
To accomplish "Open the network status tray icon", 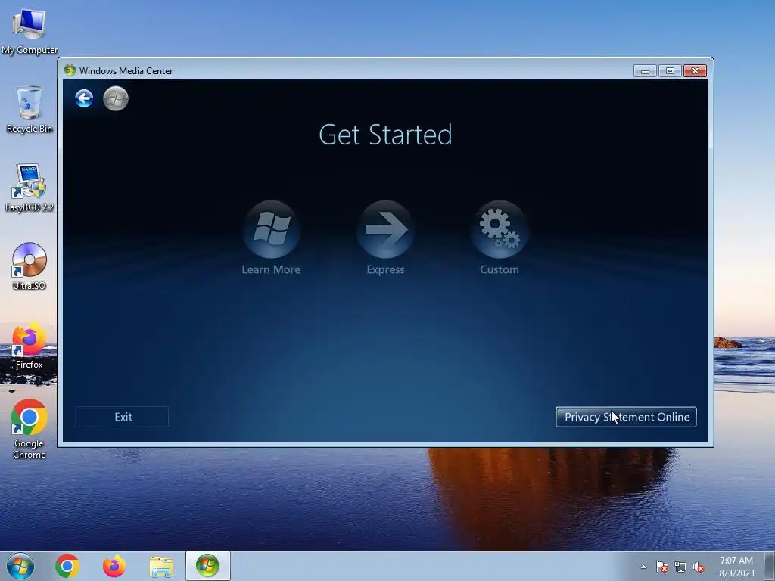I will [x=680, y=567].
